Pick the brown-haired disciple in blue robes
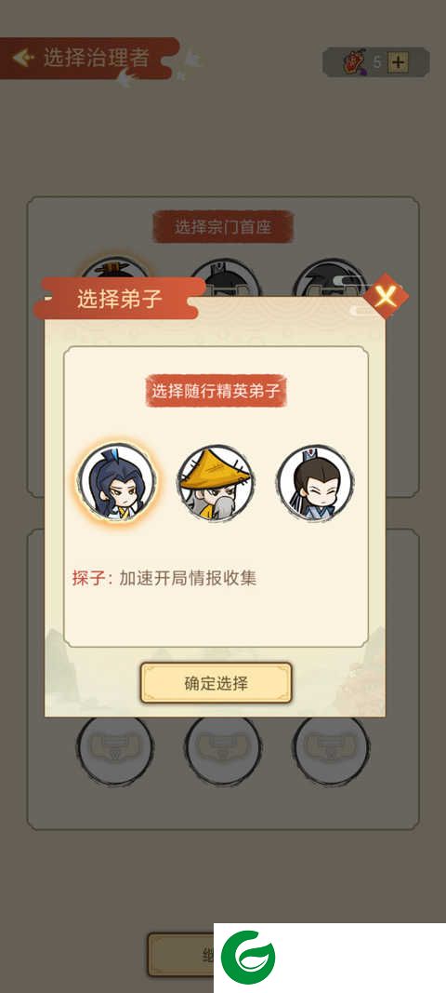The width and height of the screenshot is (446, 993). point(316,483)
